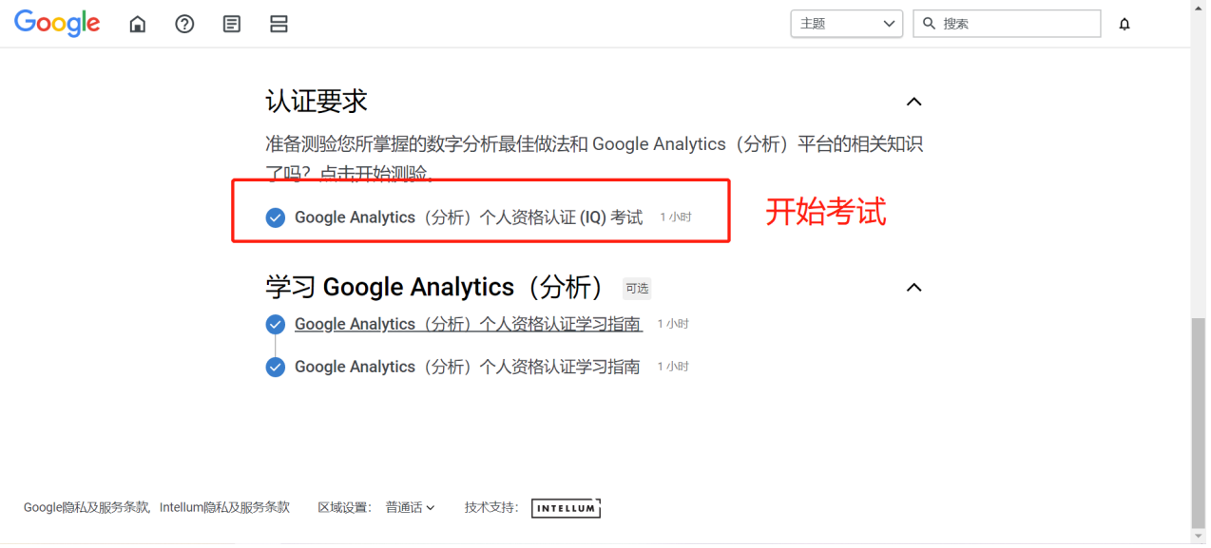
Task: Click the Intellum logo in footer
Action: click(x=566, y=508)
